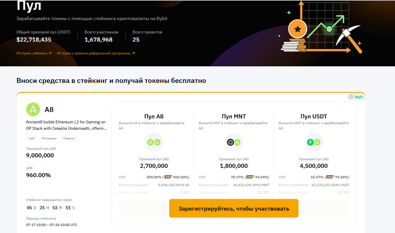Screen dimensions: 395x233
Task: Click Пул MNT prize value 1,800,000
Action: pyautogui.click(x=234, y=166)
